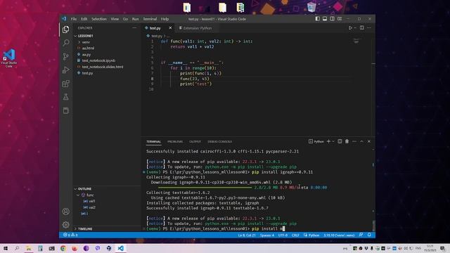The height and width of the screenshot is (253, 450).
Task: Open the Testing flask view
Action: pyautogui.click(x=65, y=97)
